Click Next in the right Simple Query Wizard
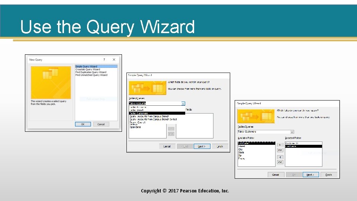 tap(311, 175)
